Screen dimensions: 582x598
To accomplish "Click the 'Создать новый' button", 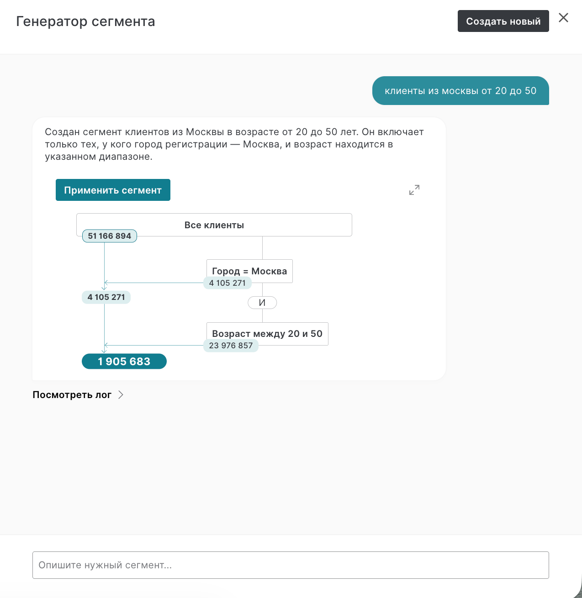I will [503, 21].
